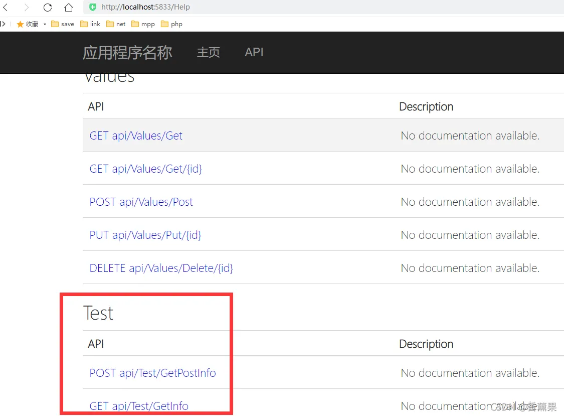Open the API navigation item
564x416 pixels.
(x=254, y=52)
